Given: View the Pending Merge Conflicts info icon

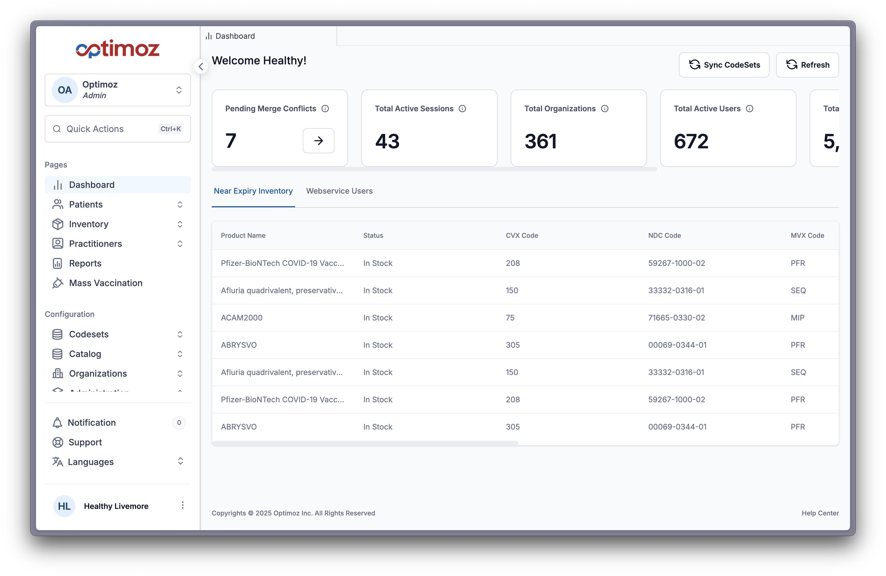Looking at the screenshot, I should (x=325, y=109).
